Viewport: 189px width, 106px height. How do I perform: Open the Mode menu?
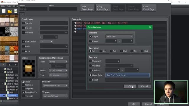pyautogui.click(x=16, y=6)
